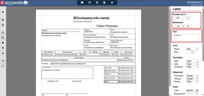
Task: Click the Text box containing Satuan
Action: 187,37
